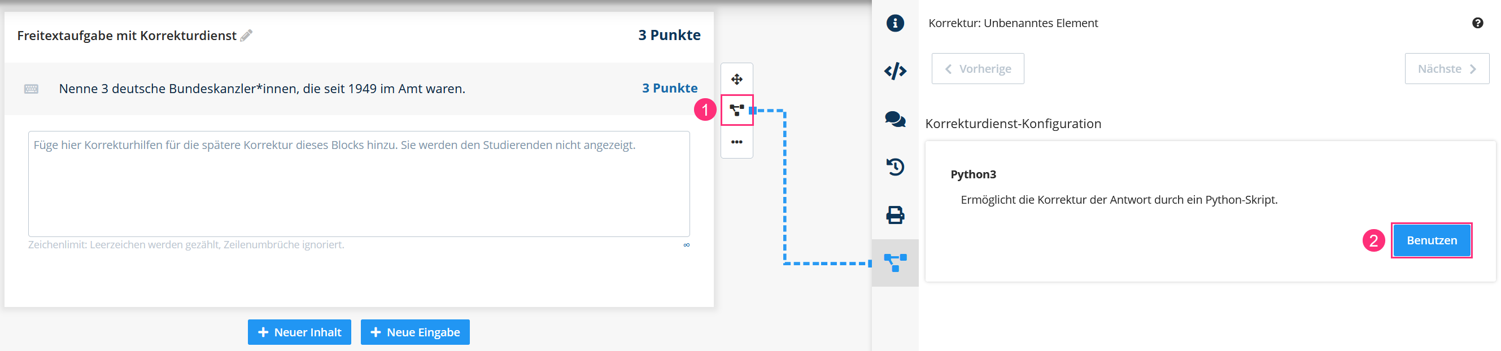This screenshot has height=351, width=1501.
Task: Click the help question mark icon
Action: [1477, 23]
